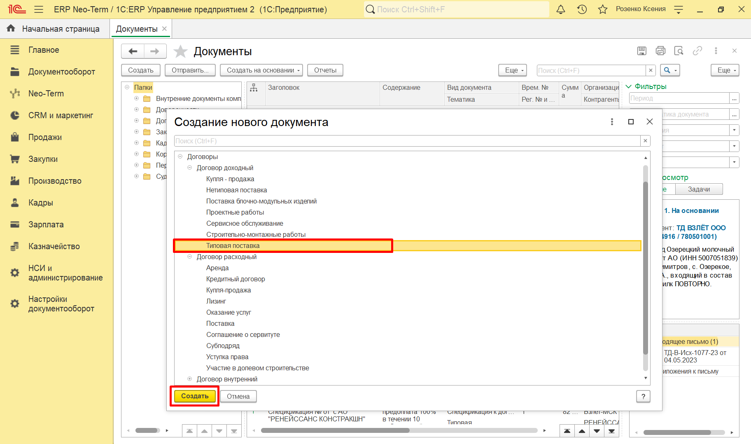The image size is (751, 444).
Task: Collapse the Фильтры panel
Action: [x=628, y=86]
